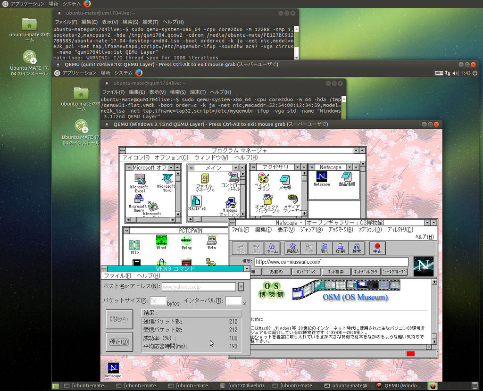
Task: Open the Wping icon in PCTCPWIN
Action: click(186, 242)
